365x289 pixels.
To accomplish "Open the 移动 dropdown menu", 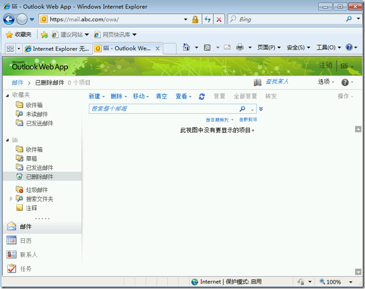I will [141, 96].
